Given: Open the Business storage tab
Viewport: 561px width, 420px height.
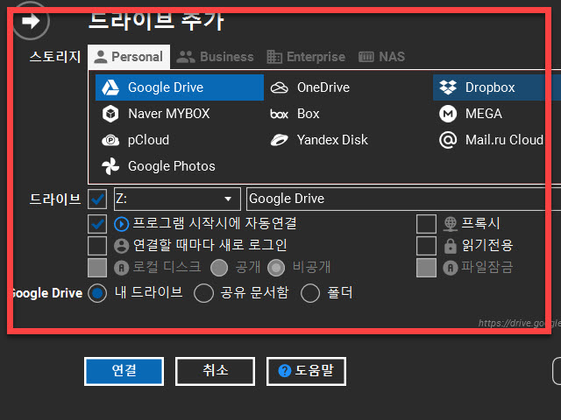Looking at the screenshot, I should (x=215, y=57).
